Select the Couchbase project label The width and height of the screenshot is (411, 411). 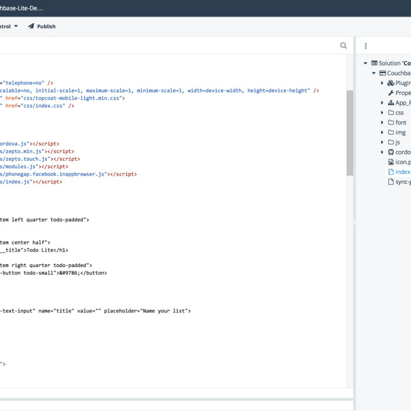point(399,73)
